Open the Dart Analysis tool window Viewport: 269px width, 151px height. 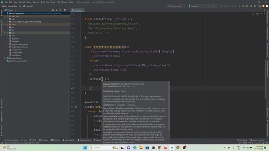(x=69, y=140)
